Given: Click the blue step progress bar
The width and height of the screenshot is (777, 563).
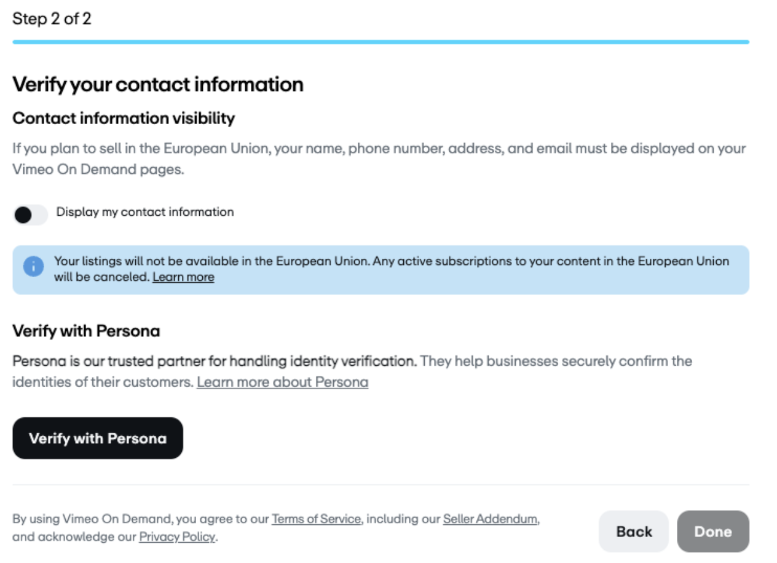Looking at the screenshot, I should pos(381,42).
